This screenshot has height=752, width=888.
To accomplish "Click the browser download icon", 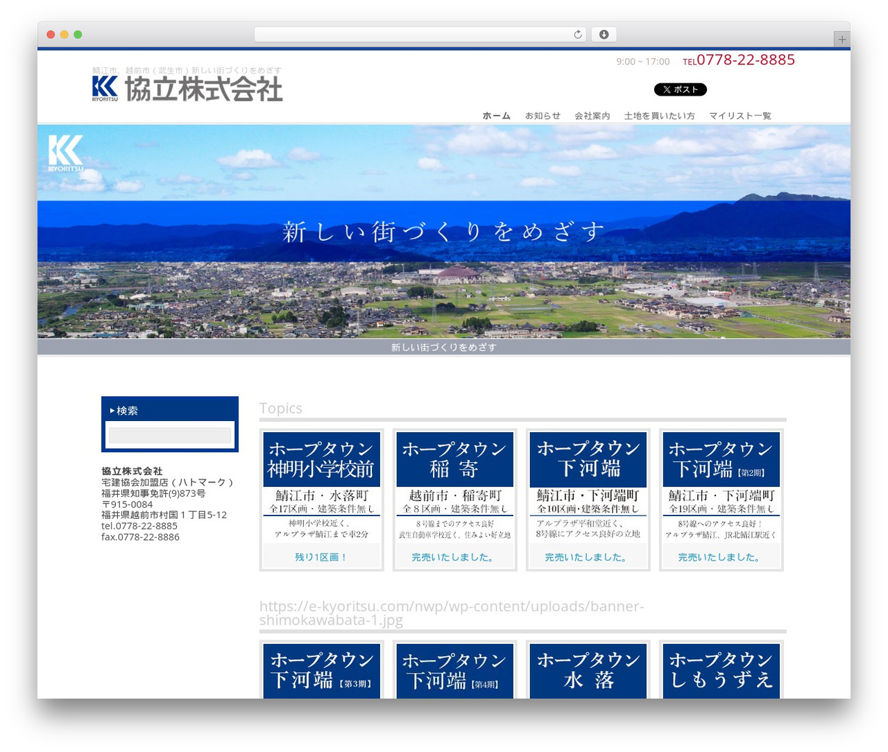I will (604, 35).
